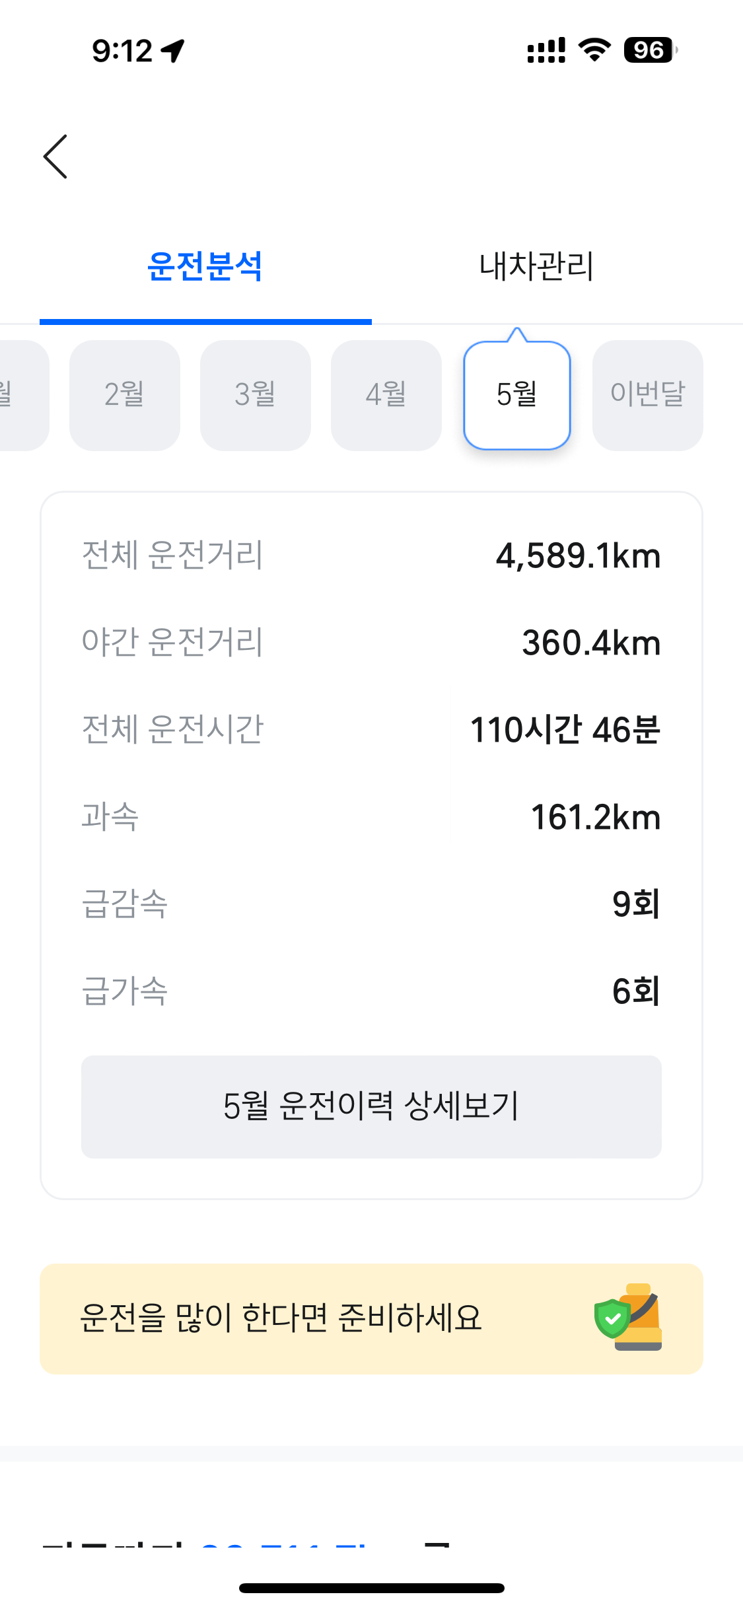Tap the battery level indicator

tap(650, 50)
